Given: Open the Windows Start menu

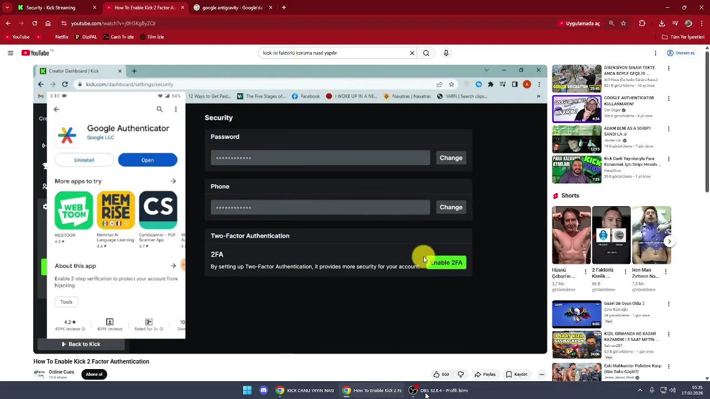Looking at the screenshot, I should coord(247,390).
